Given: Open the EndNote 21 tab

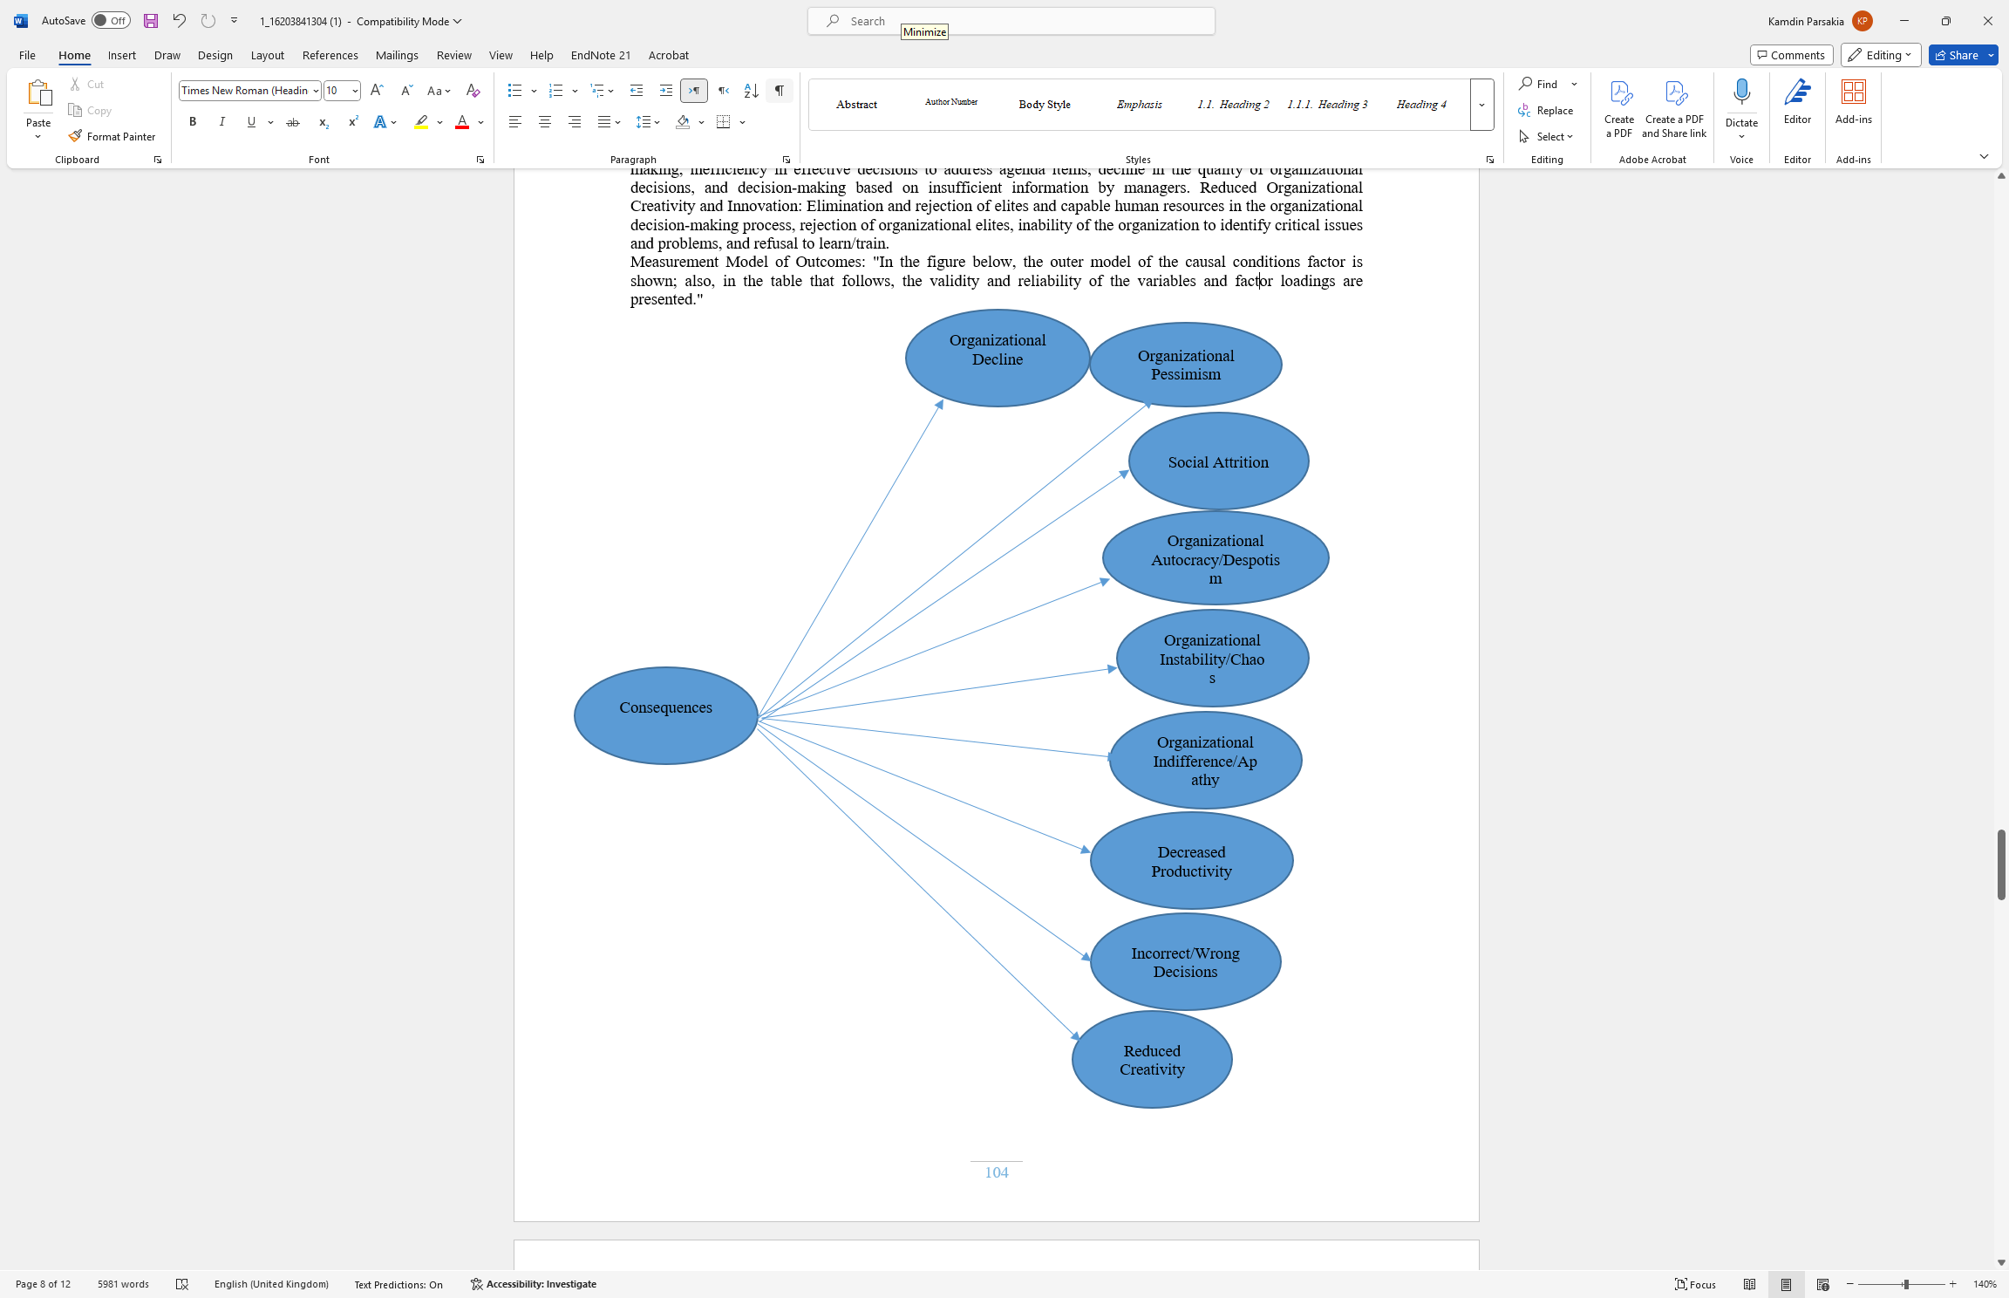Looking at the screenshot, I should 600,55.
